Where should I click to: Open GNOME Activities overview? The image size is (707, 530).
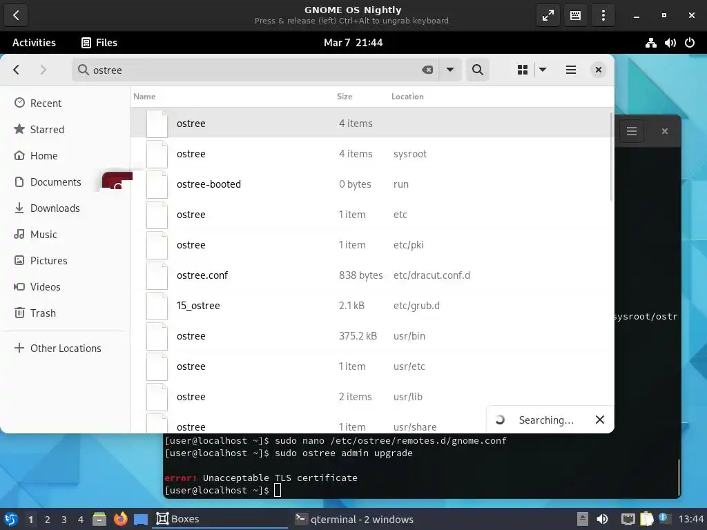tap(34, 43)
